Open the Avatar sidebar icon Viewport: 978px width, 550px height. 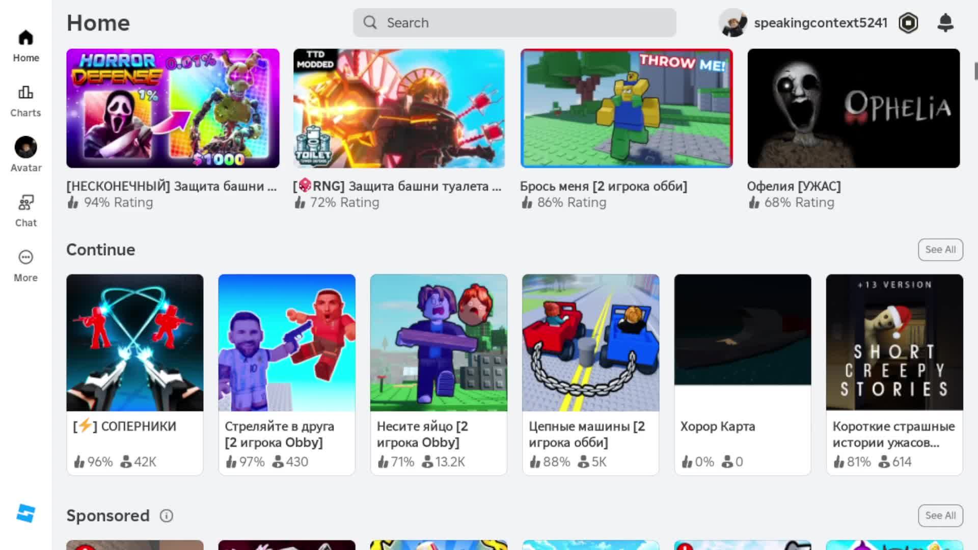coord(25,148)
